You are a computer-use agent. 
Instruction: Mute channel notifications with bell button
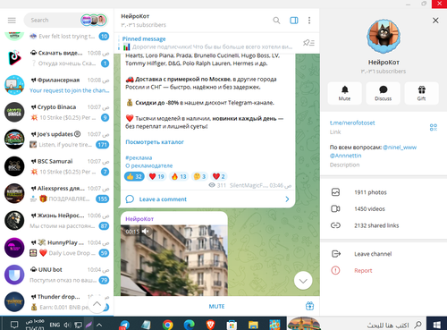tap(345, 93)
